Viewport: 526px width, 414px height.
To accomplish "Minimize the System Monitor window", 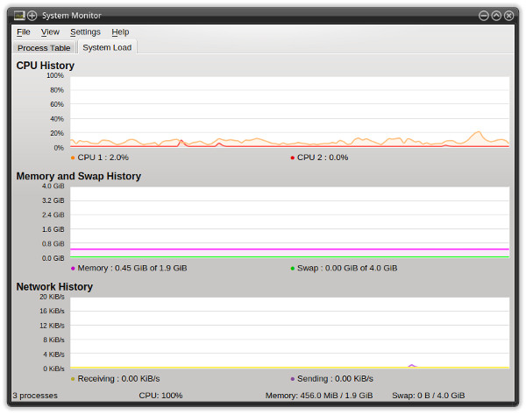I will click(483, 16).
